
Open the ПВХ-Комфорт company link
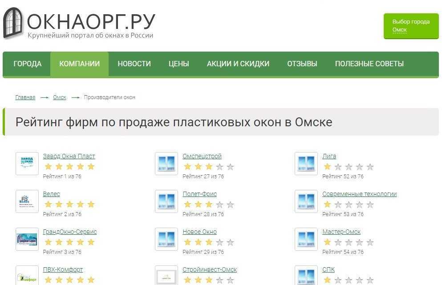click(x=63, y=269)
